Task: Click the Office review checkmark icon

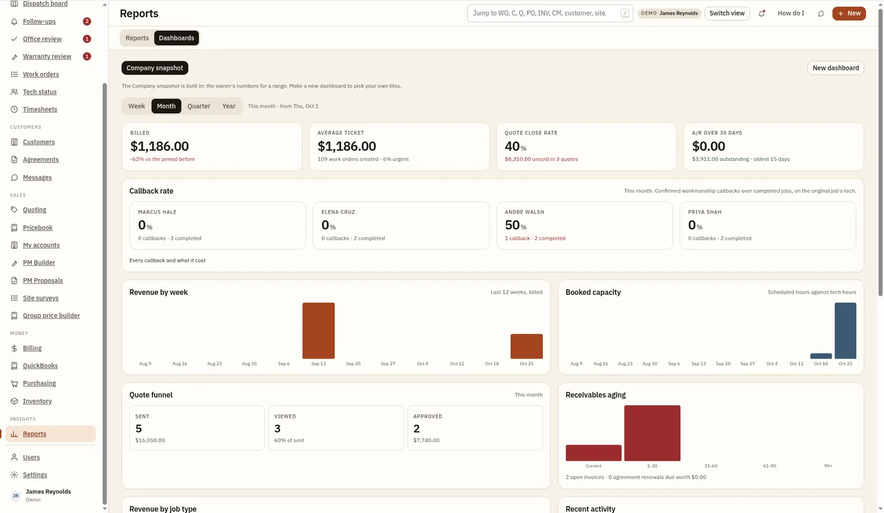Action: click(x=15, y=39)
